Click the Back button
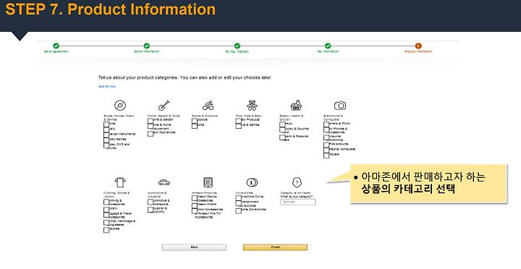This screenshot has width=521, height=269. pos(195,247)
